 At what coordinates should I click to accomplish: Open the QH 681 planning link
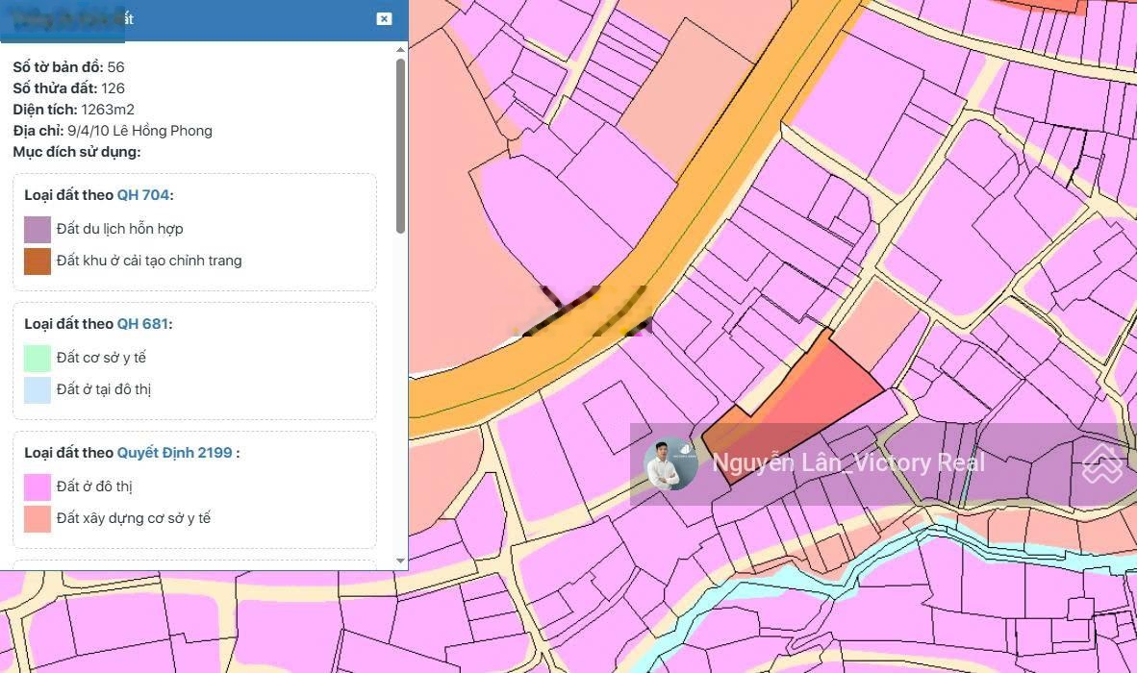[x=143, y=324]
